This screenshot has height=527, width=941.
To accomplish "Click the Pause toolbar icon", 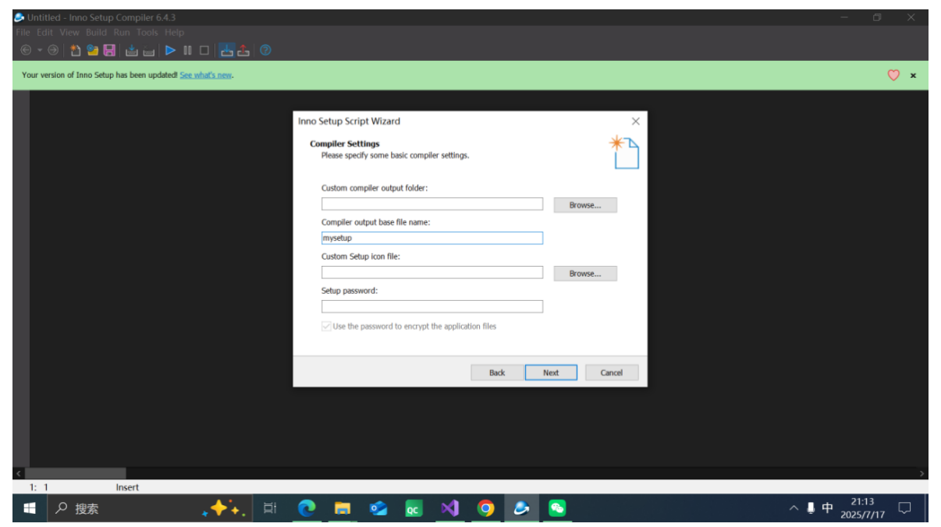I will pos(187,50).
